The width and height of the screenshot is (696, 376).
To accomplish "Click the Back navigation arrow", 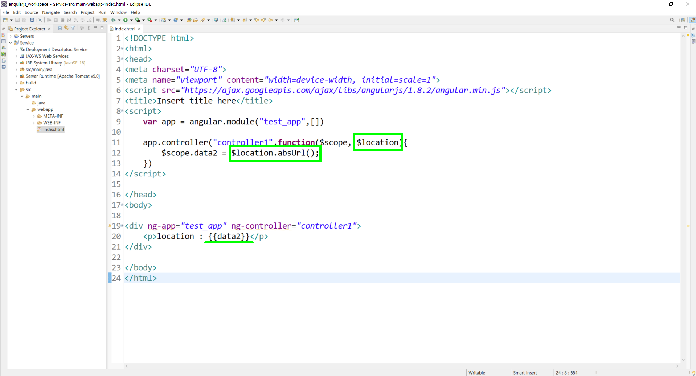I will [x=270, y=20].
